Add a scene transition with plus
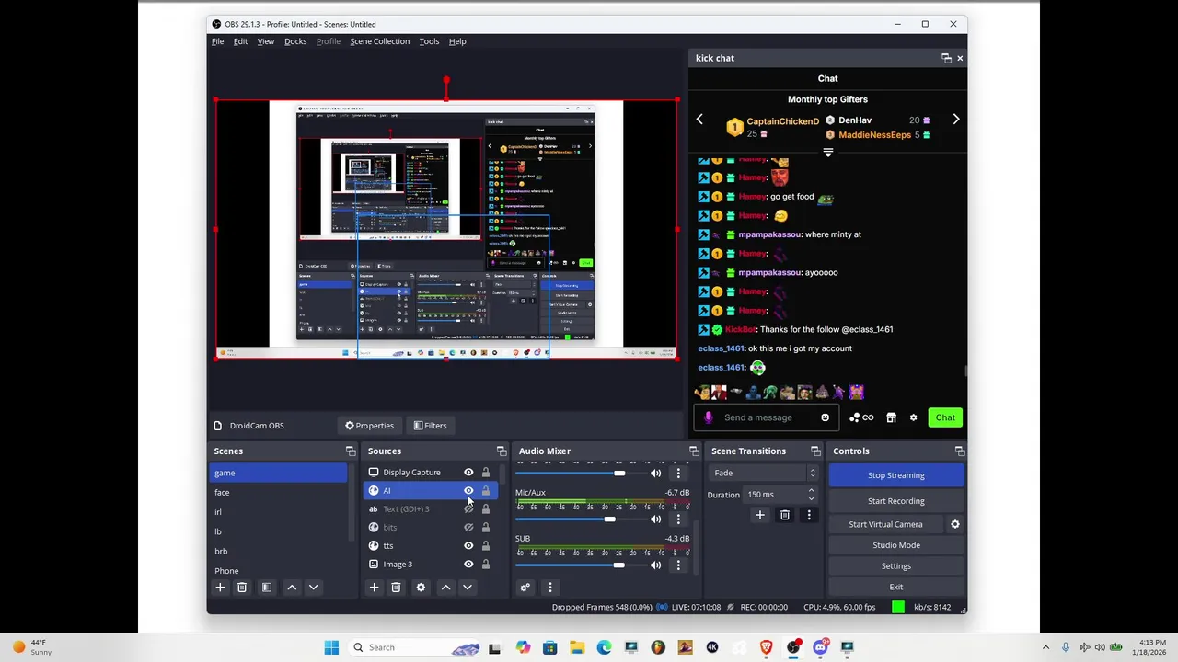The image size is (1178, 662). click(x=760, y=516)
